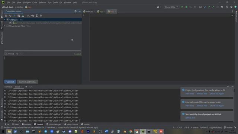Screen dimensions: 238x134
Task: Hide the Commit tool window with the minus icon
Action: tap(80, 12)
